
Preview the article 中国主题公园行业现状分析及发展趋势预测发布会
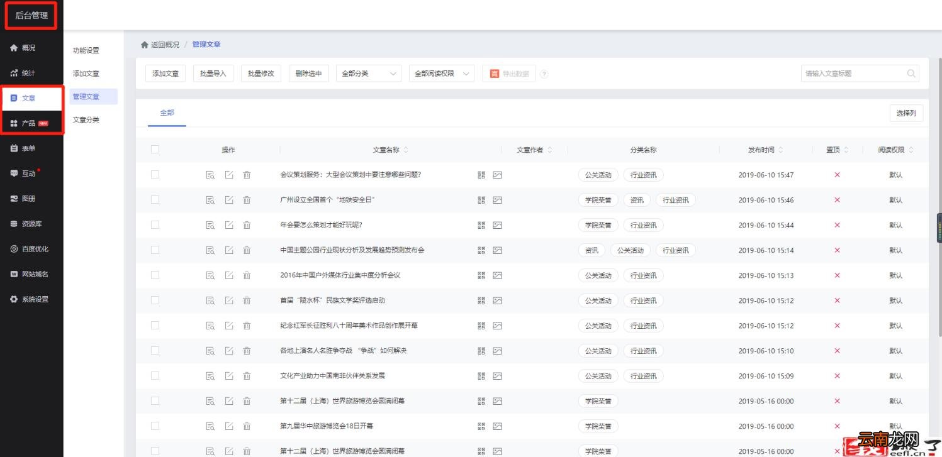pos(210,250)
